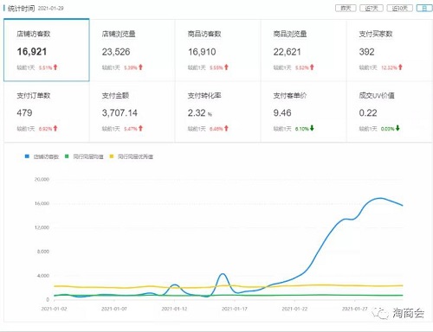Click the 20,000 y-axis label

42,179
